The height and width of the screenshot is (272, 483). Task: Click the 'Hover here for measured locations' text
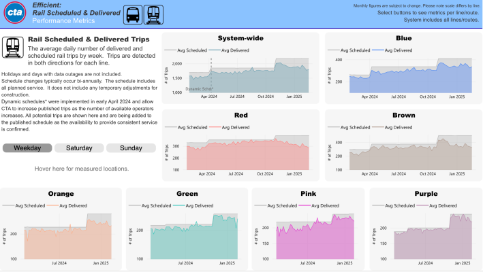(79, 168)
